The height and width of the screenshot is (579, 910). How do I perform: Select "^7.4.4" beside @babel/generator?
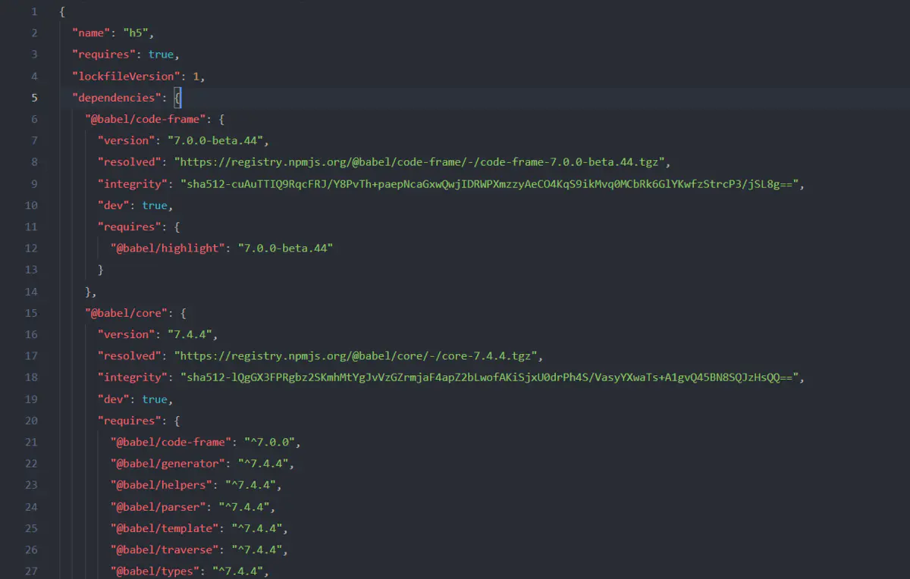point(263,464)
